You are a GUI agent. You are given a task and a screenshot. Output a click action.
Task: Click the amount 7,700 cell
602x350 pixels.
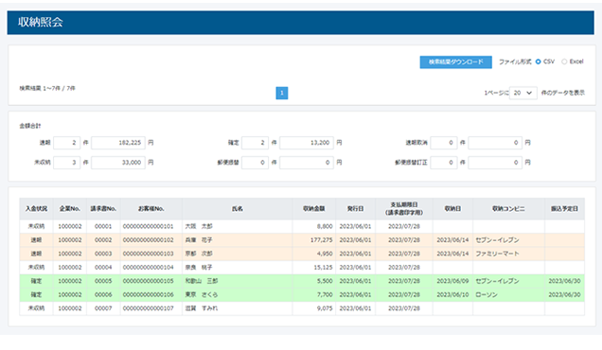pos(314,295)
